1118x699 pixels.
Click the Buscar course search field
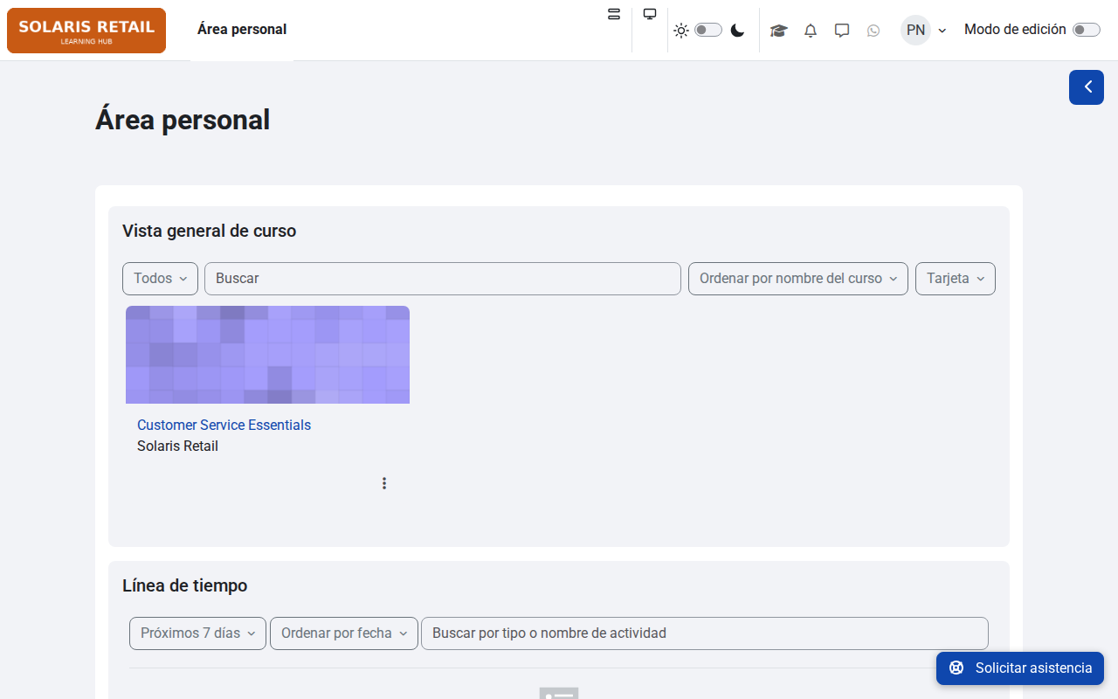(x=443, y=279)
